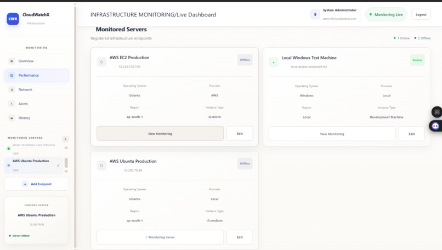Open the floating grid apps icon
442x250 pixels.
[x=437, y=112]
